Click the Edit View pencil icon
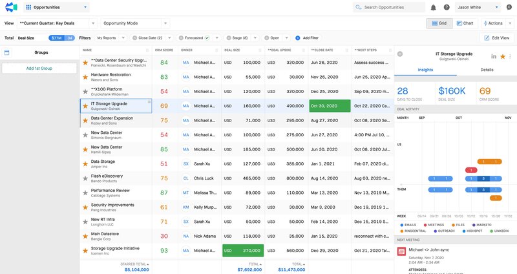The height and width of the screenshot is (274, 517). [x=487, y=38]
